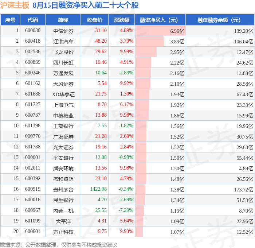Click stock name 江淮汽车

(63, 42)
